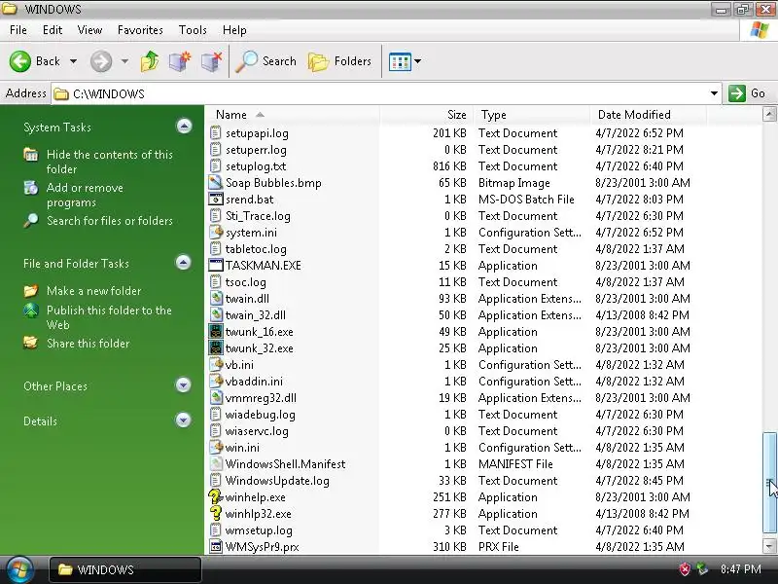Select the vbaddin.ini file name
Viewport: 778px width, 584px height.
tap(254, 382)
